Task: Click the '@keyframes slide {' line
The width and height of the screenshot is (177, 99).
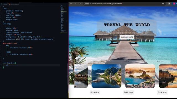Action: click(x=11, y=43)
